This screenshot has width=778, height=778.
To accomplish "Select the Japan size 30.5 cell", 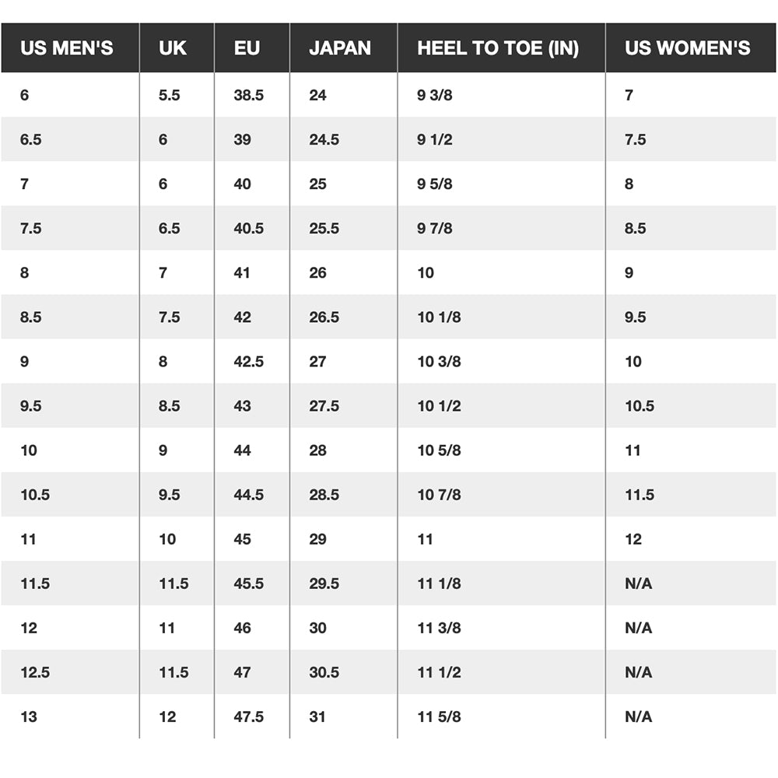I will 324,672.
